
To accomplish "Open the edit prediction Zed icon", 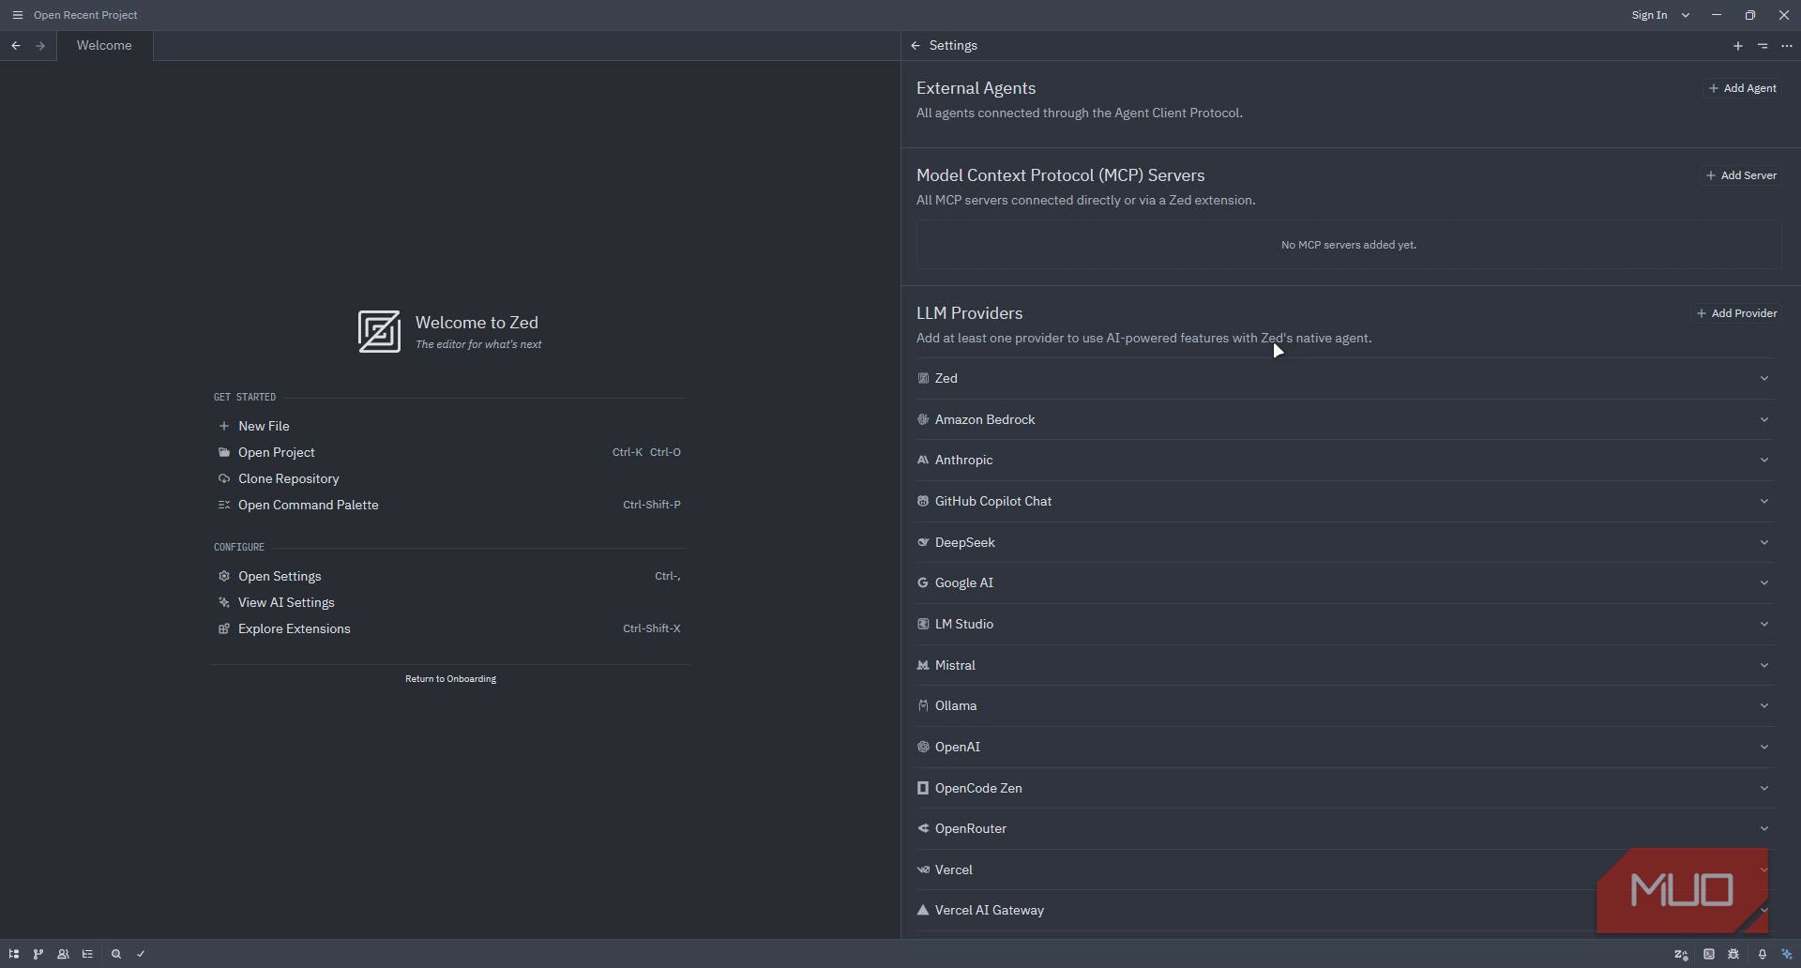I will (x=1681, y=954).
